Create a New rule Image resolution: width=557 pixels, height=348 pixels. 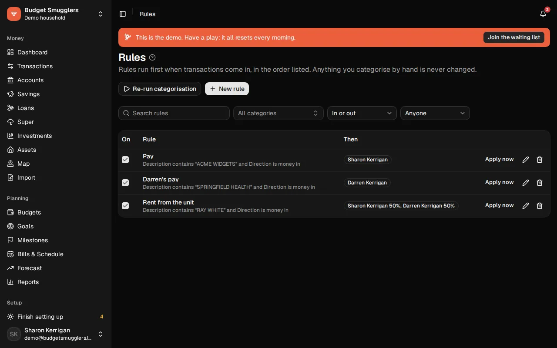click(x=227, y=89)
